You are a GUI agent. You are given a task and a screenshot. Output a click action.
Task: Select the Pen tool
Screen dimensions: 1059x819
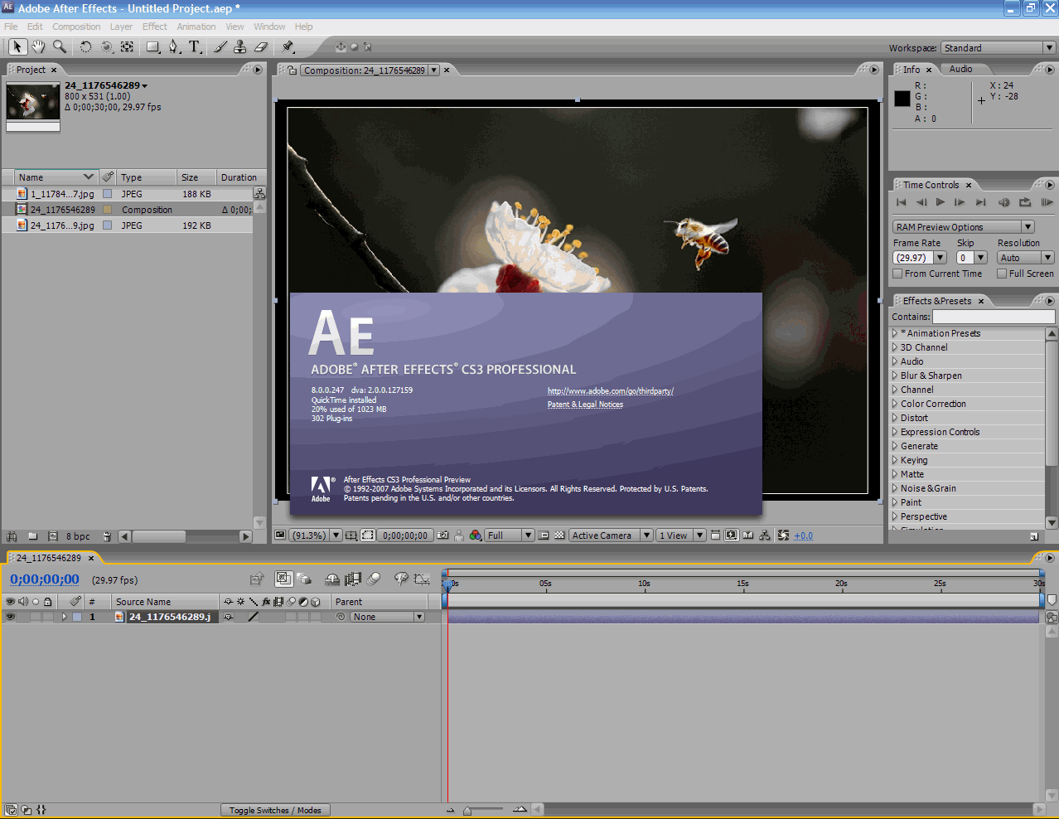(174, 46)
